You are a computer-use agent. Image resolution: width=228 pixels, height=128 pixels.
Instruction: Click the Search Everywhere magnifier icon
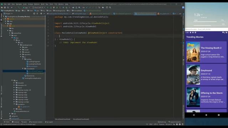[x=110, y=7]
